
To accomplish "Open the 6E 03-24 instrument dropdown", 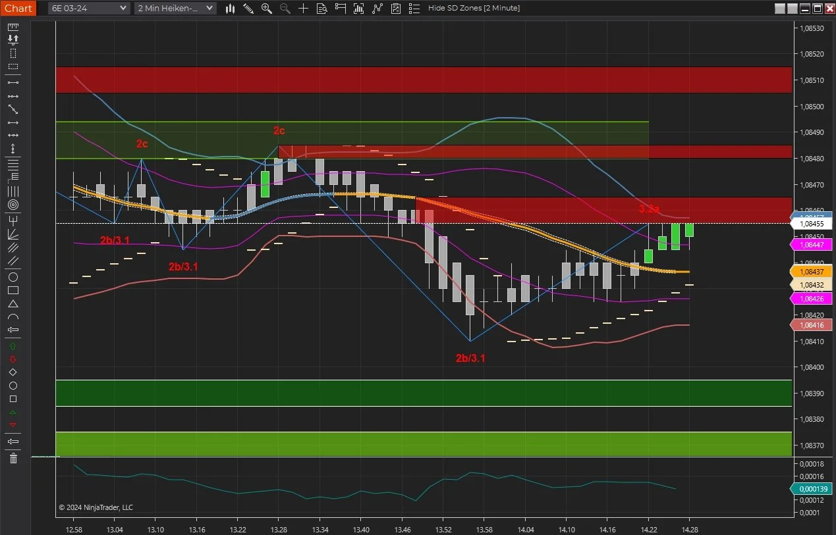I will (90, 8).
